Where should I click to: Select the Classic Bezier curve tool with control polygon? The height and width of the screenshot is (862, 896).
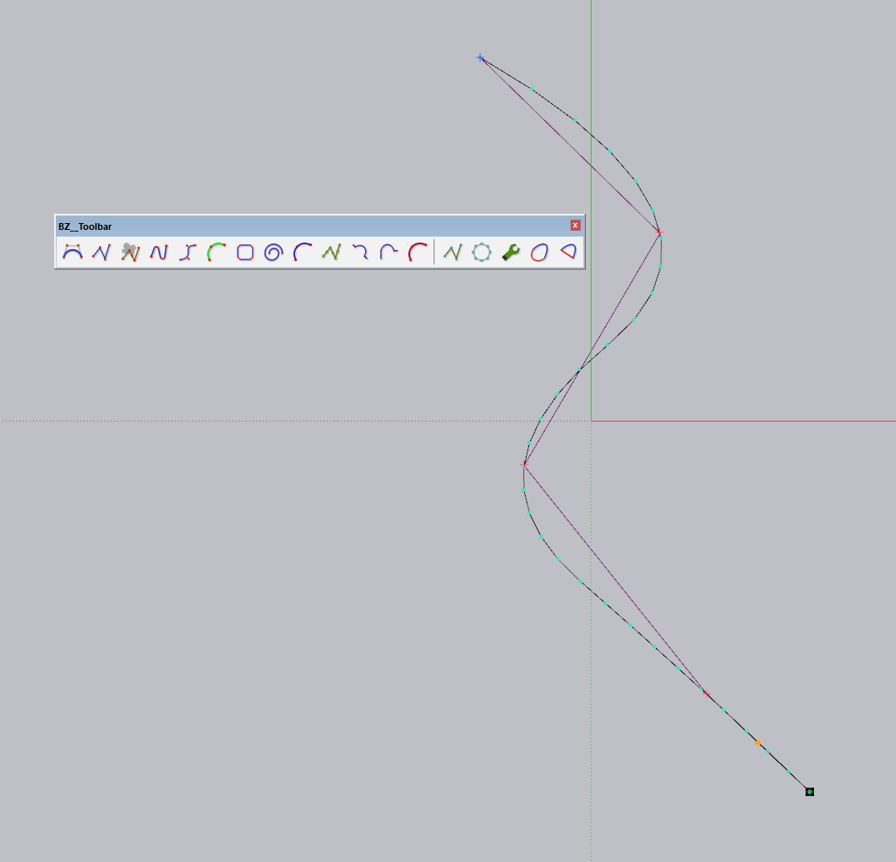click(73, 252)
